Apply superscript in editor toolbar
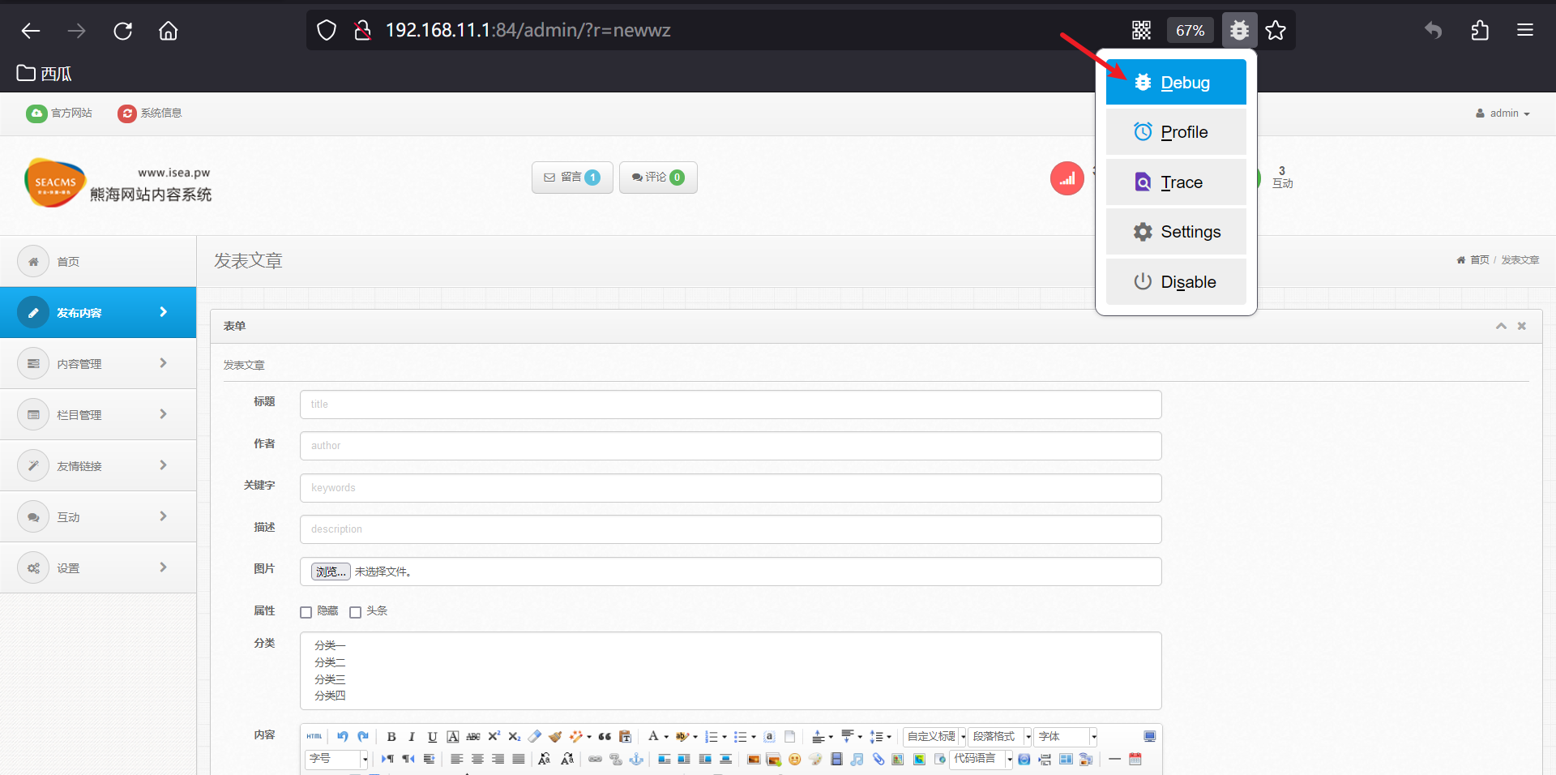 (x=494, y=736)
